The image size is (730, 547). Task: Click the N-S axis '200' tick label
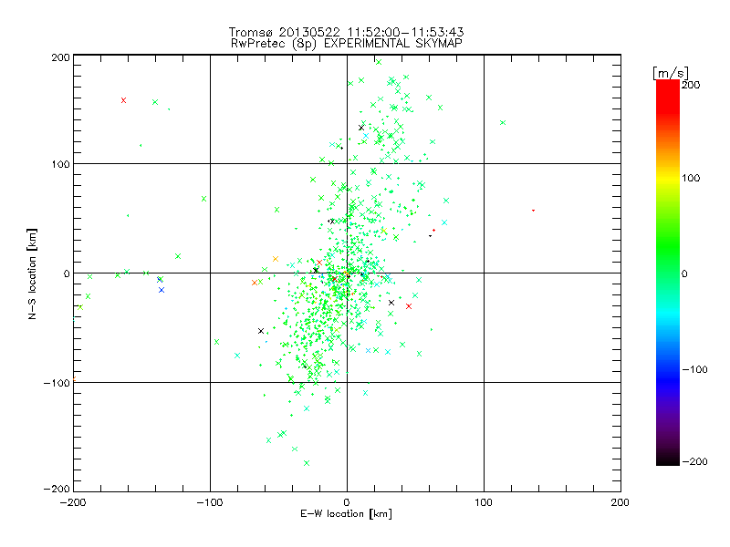coord(60,57)
